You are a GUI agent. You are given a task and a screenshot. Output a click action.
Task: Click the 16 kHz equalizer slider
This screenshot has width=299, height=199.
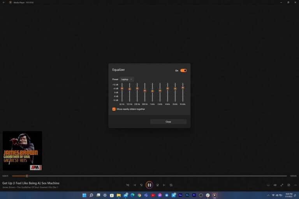tap(183, 93)
